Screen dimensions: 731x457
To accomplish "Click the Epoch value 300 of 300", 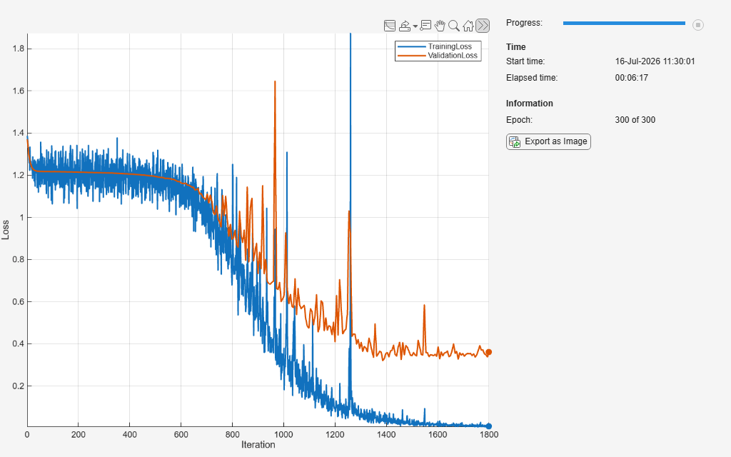I will (x=635, y=120).
